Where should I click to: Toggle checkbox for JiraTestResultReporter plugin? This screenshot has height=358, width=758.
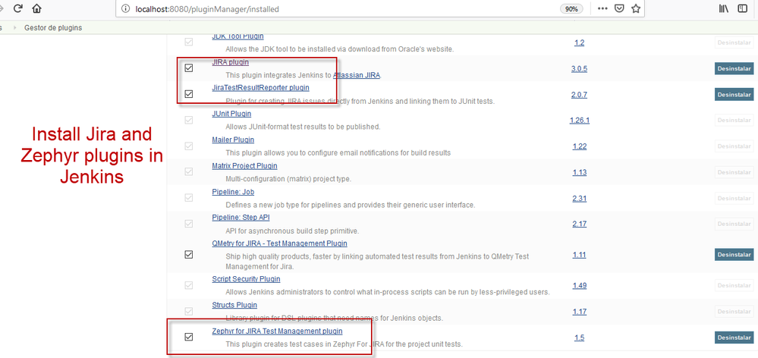coord(189,94)
